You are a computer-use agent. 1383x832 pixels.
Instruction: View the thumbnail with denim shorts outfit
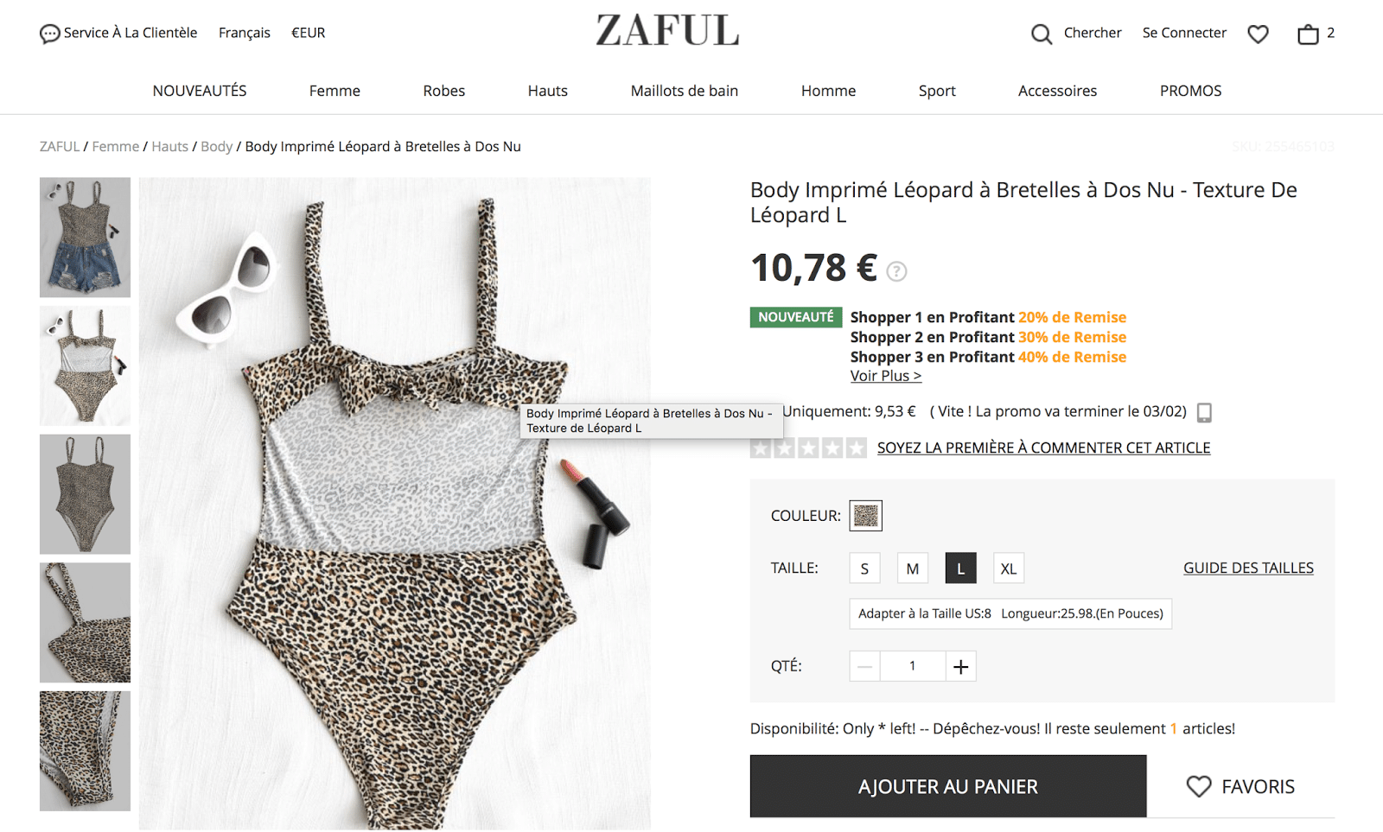85,238
